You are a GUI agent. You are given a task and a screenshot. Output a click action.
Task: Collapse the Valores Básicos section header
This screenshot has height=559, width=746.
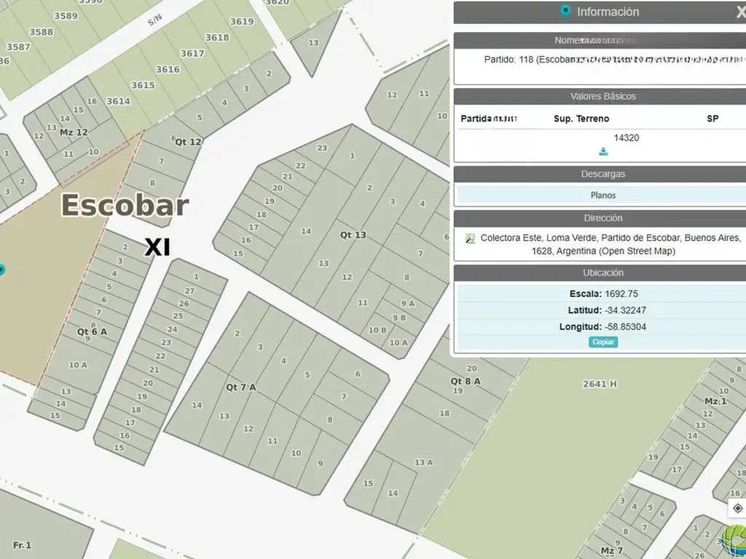click(602, 96)
